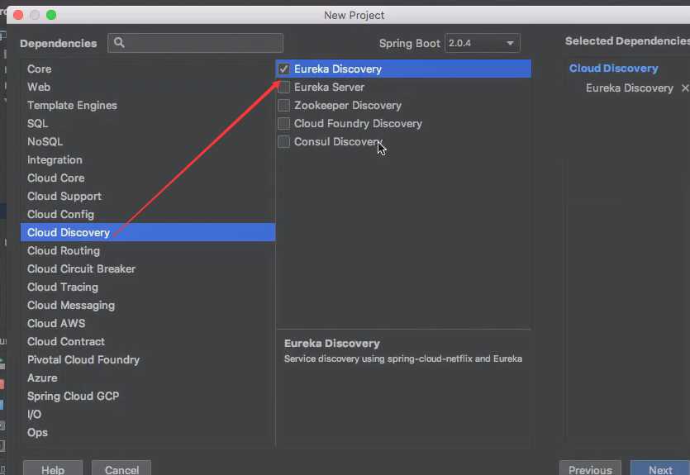Tick the Cloud Foundry Discovery checkbox
Image resolution: width=690 pixels, height=475 pixels.
(x=283, y=124)
